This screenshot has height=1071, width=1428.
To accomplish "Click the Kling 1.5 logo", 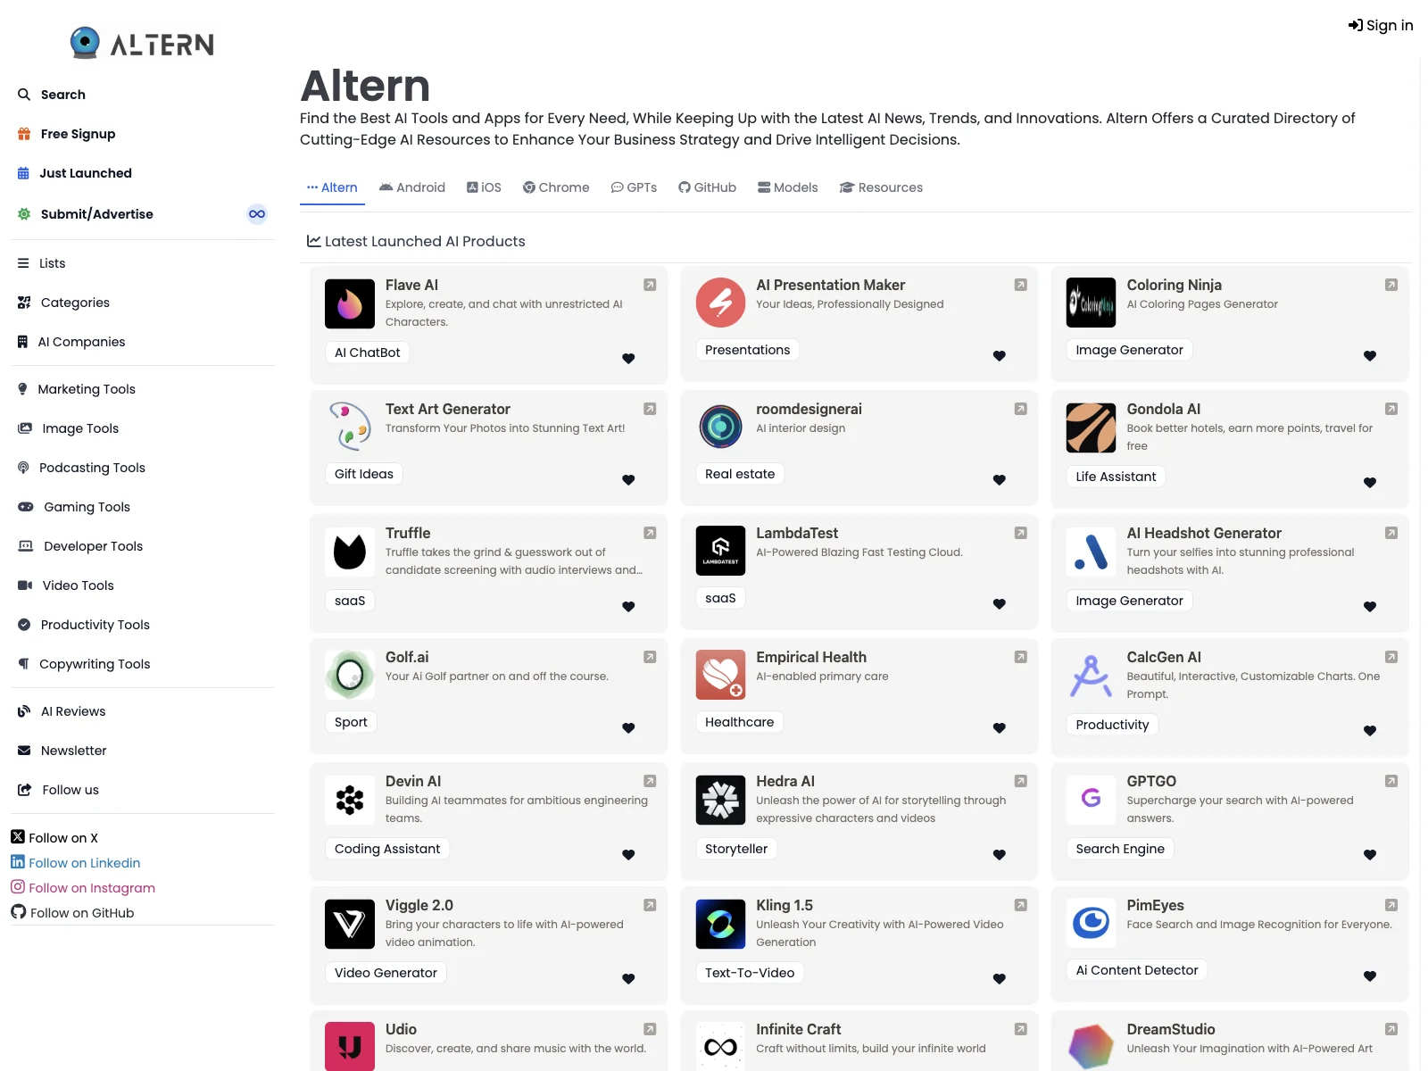I will tap(720, 925).
